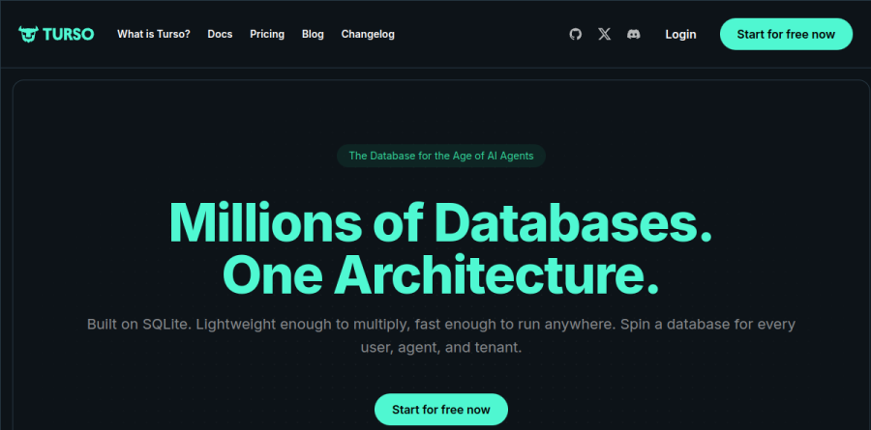Click the 'Built on SQLite' description paragraph
This screenshot has width=871, height=430.
pyautogui.click(x=441, y=335)
